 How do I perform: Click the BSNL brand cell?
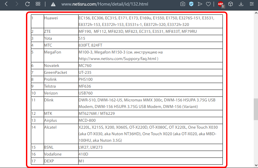coord(61,147)
